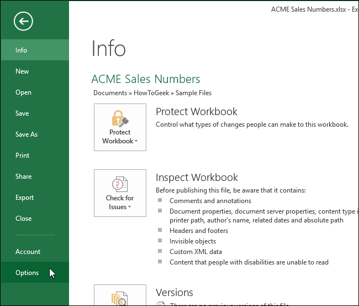Click the 'Invisible objects' list item

(193, 241)
